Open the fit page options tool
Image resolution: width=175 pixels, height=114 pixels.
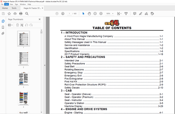tap(119, 14)
